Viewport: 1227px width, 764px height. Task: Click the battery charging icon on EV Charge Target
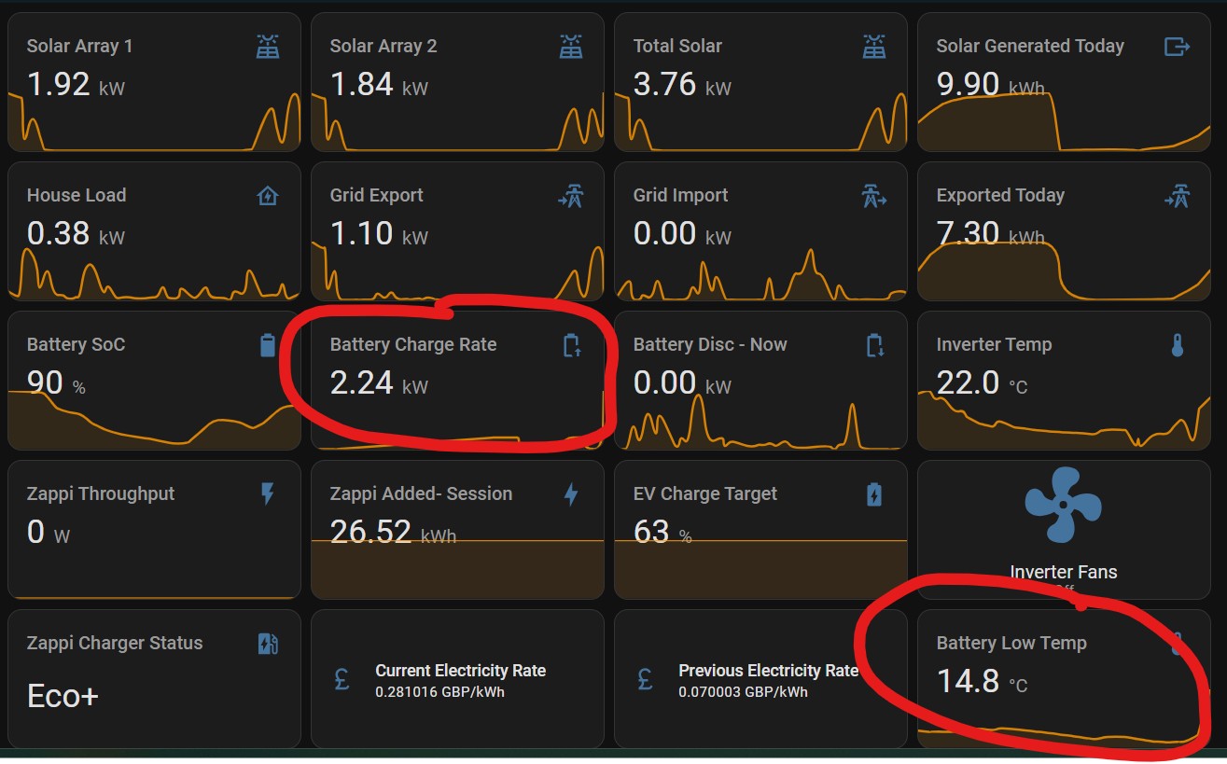pos(874,494)
